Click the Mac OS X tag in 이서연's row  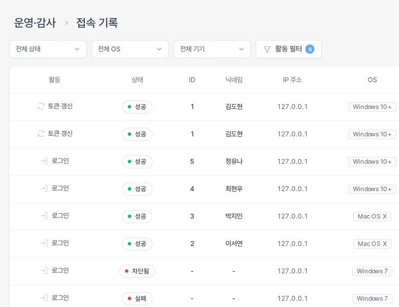click(372, 244)
